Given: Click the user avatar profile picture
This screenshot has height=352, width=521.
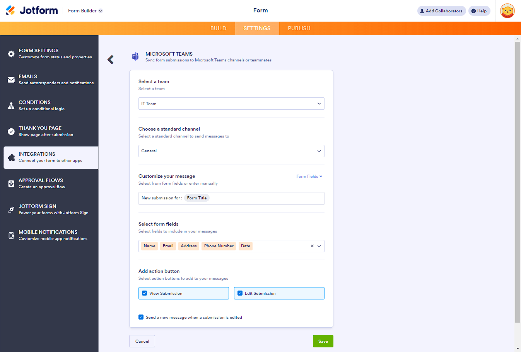Looking at the screenshot, I should [507, 11].
